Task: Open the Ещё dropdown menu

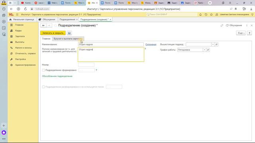Action: (x=241, y=33)
